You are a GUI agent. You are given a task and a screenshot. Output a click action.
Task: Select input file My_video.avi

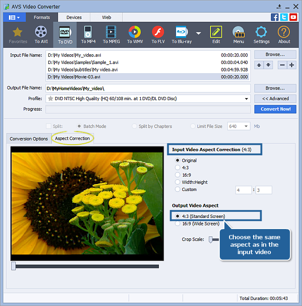click(148, 55)
